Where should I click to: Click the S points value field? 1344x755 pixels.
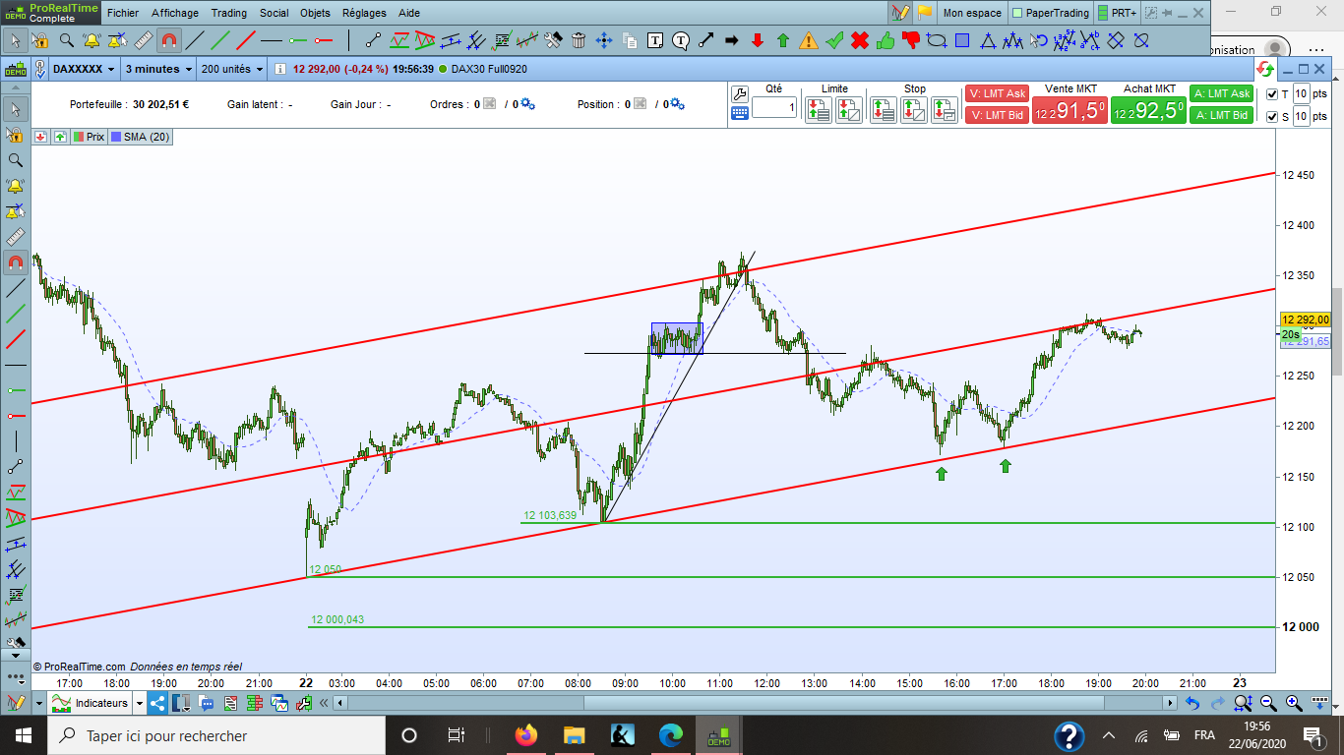click(x=1300, y=116)
